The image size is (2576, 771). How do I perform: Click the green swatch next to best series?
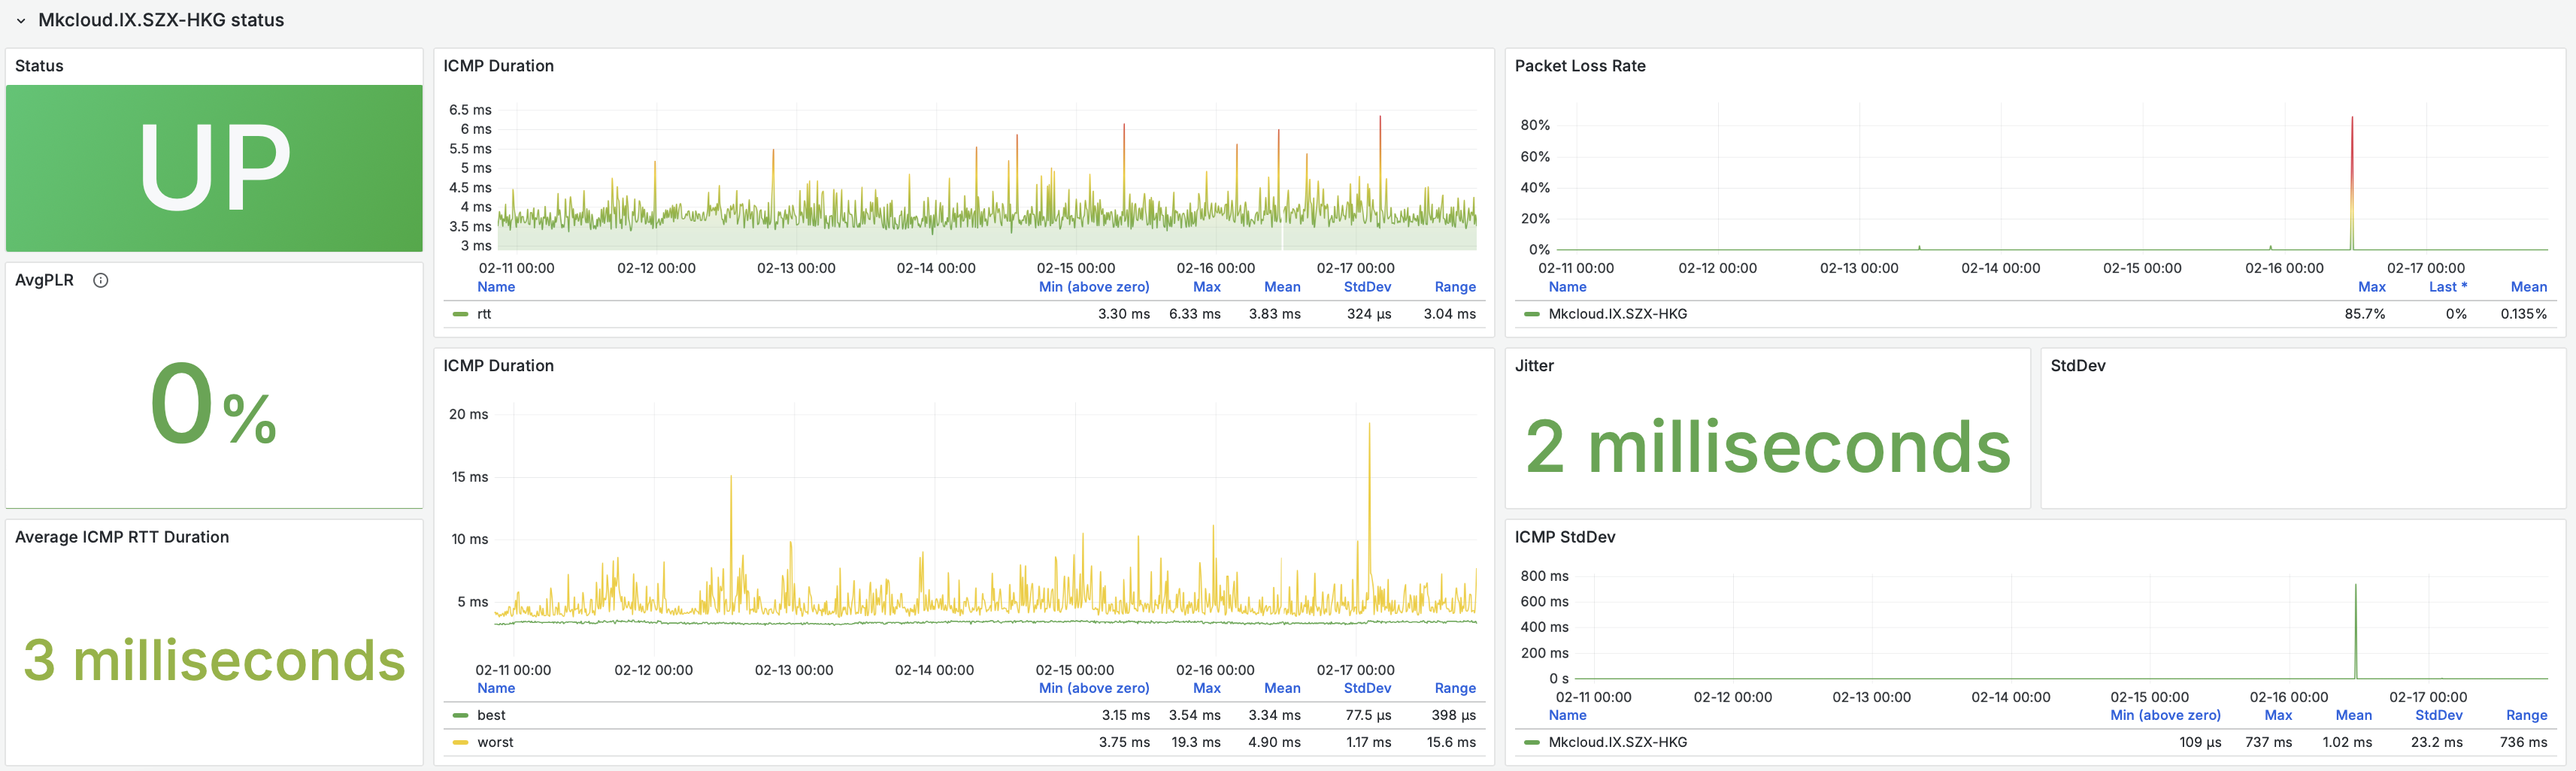coord(460,715)
